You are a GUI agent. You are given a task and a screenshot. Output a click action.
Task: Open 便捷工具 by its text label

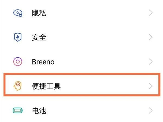[46, 86]
